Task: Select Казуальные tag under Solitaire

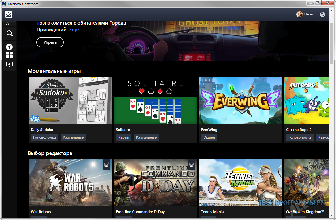Action: [146, 137]
